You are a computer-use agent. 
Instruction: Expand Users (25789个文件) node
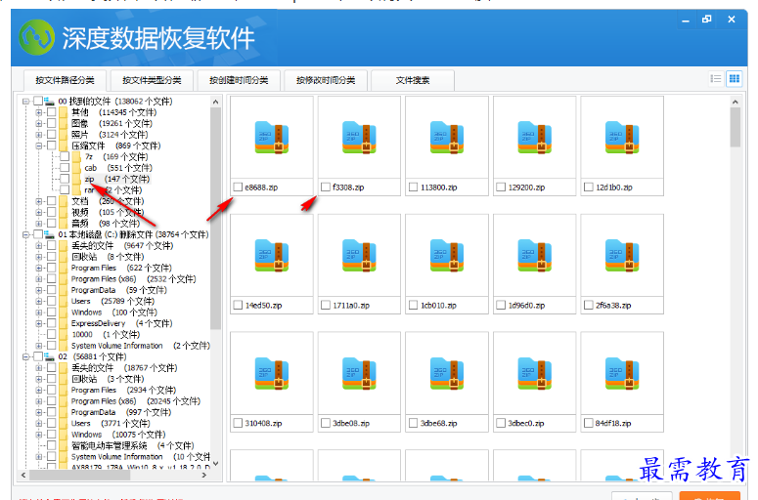click(x=39, y=301)
